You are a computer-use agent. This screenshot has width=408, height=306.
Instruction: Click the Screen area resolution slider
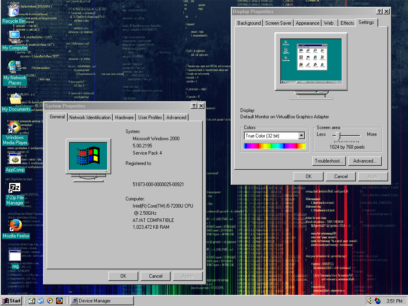[338, 136]
